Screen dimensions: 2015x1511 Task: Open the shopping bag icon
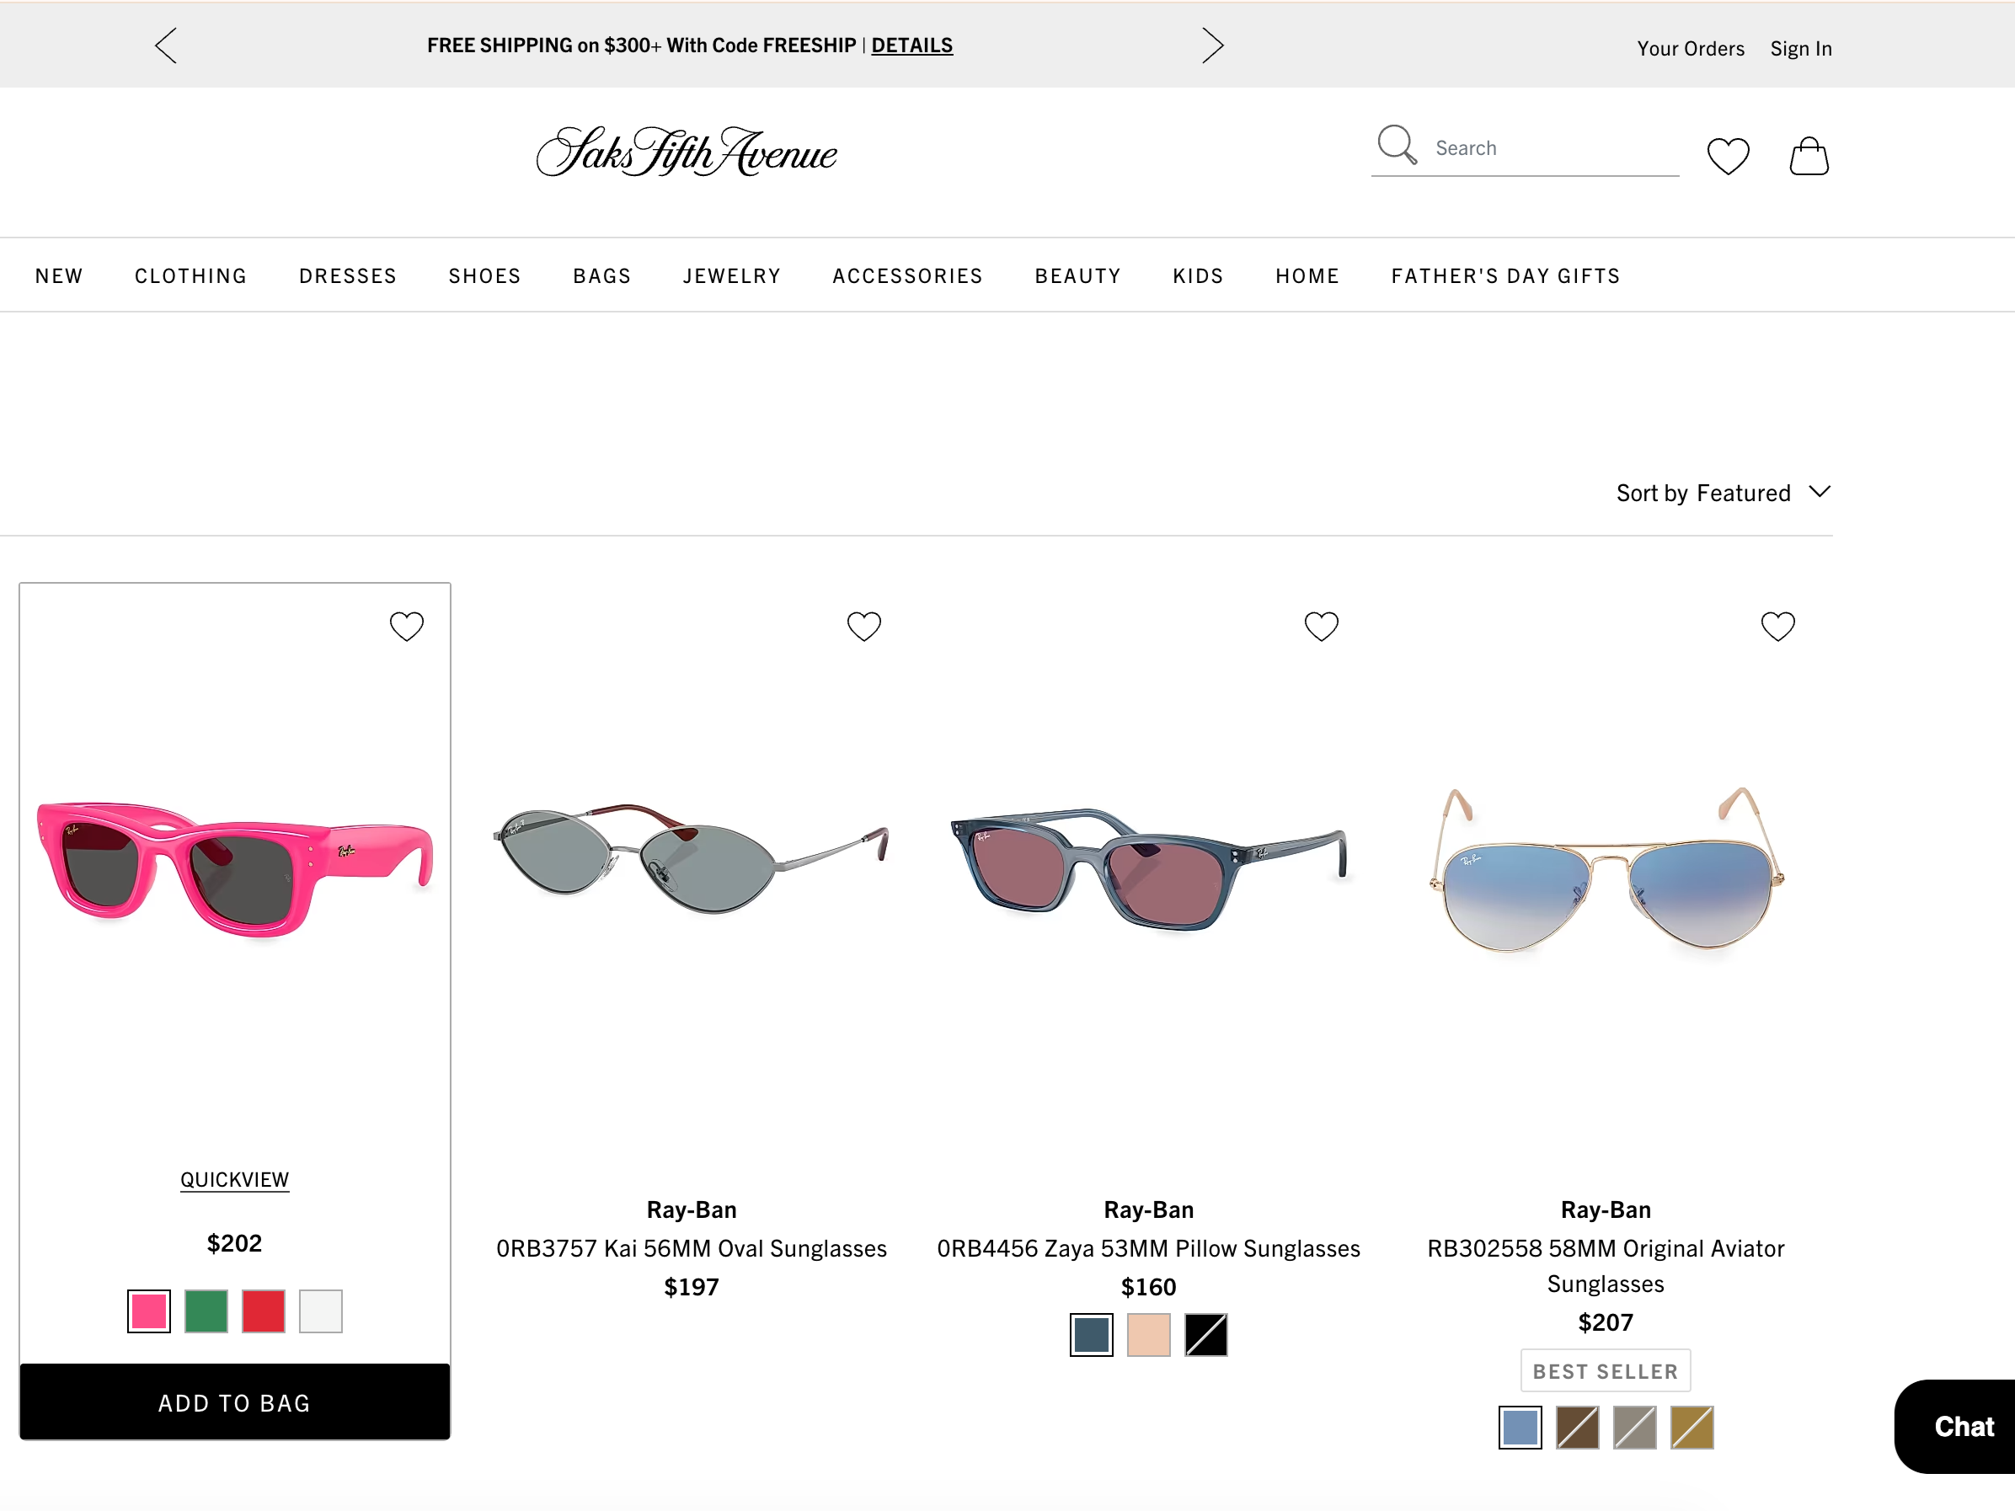coord(1809,156)
